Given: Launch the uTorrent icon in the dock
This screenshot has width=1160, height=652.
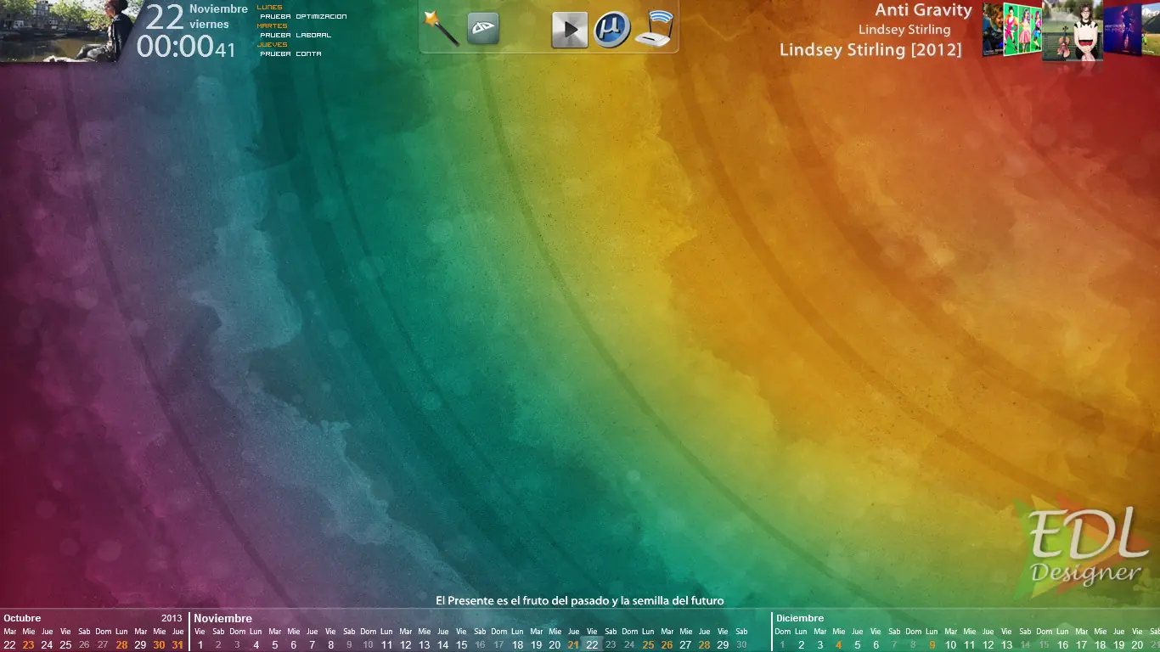Looking at the screenshot, I should [x=611, y=30].
